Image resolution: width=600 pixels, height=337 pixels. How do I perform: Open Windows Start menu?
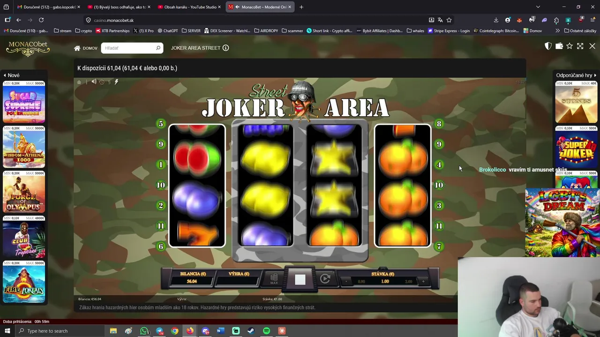coord(7,331)
